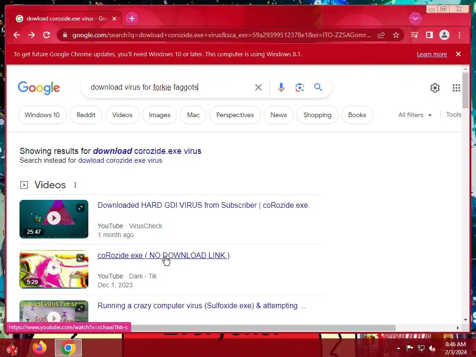The width and height of the screenshot is (476, 357).
Task: Focus the Google search text box
Action: tap(170, 87)
